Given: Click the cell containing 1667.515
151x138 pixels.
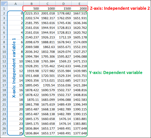Looking at the screenshot, I should 80,13.
